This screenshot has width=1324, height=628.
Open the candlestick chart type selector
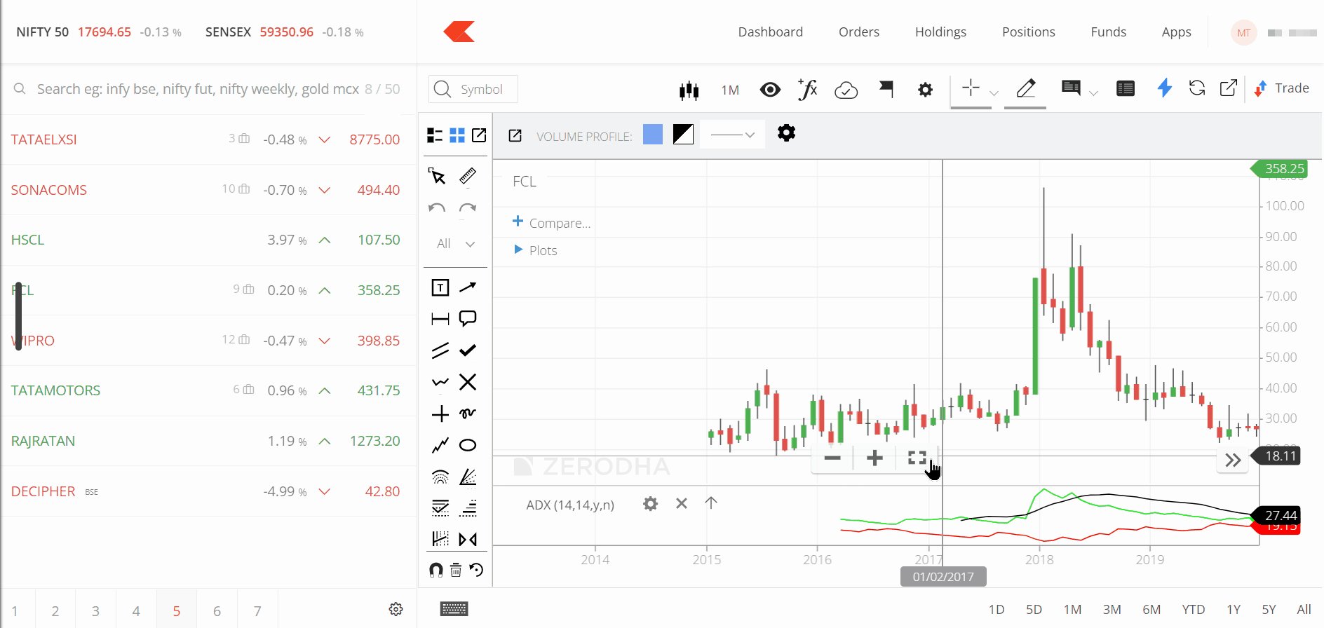coord(689,90)
